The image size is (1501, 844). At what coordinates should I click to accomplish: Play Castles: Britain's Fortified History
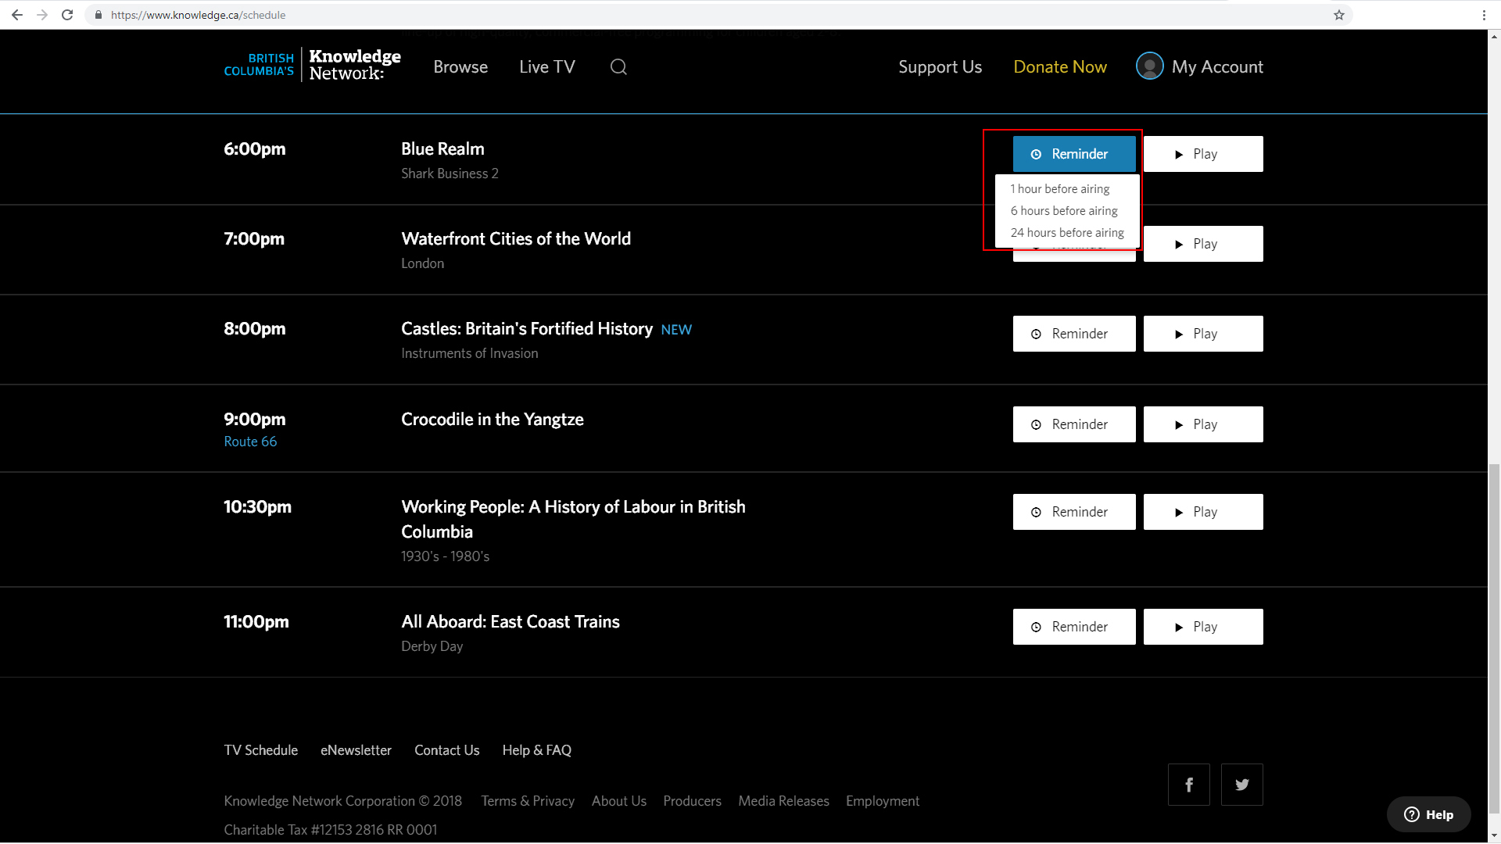(1203, 334)
